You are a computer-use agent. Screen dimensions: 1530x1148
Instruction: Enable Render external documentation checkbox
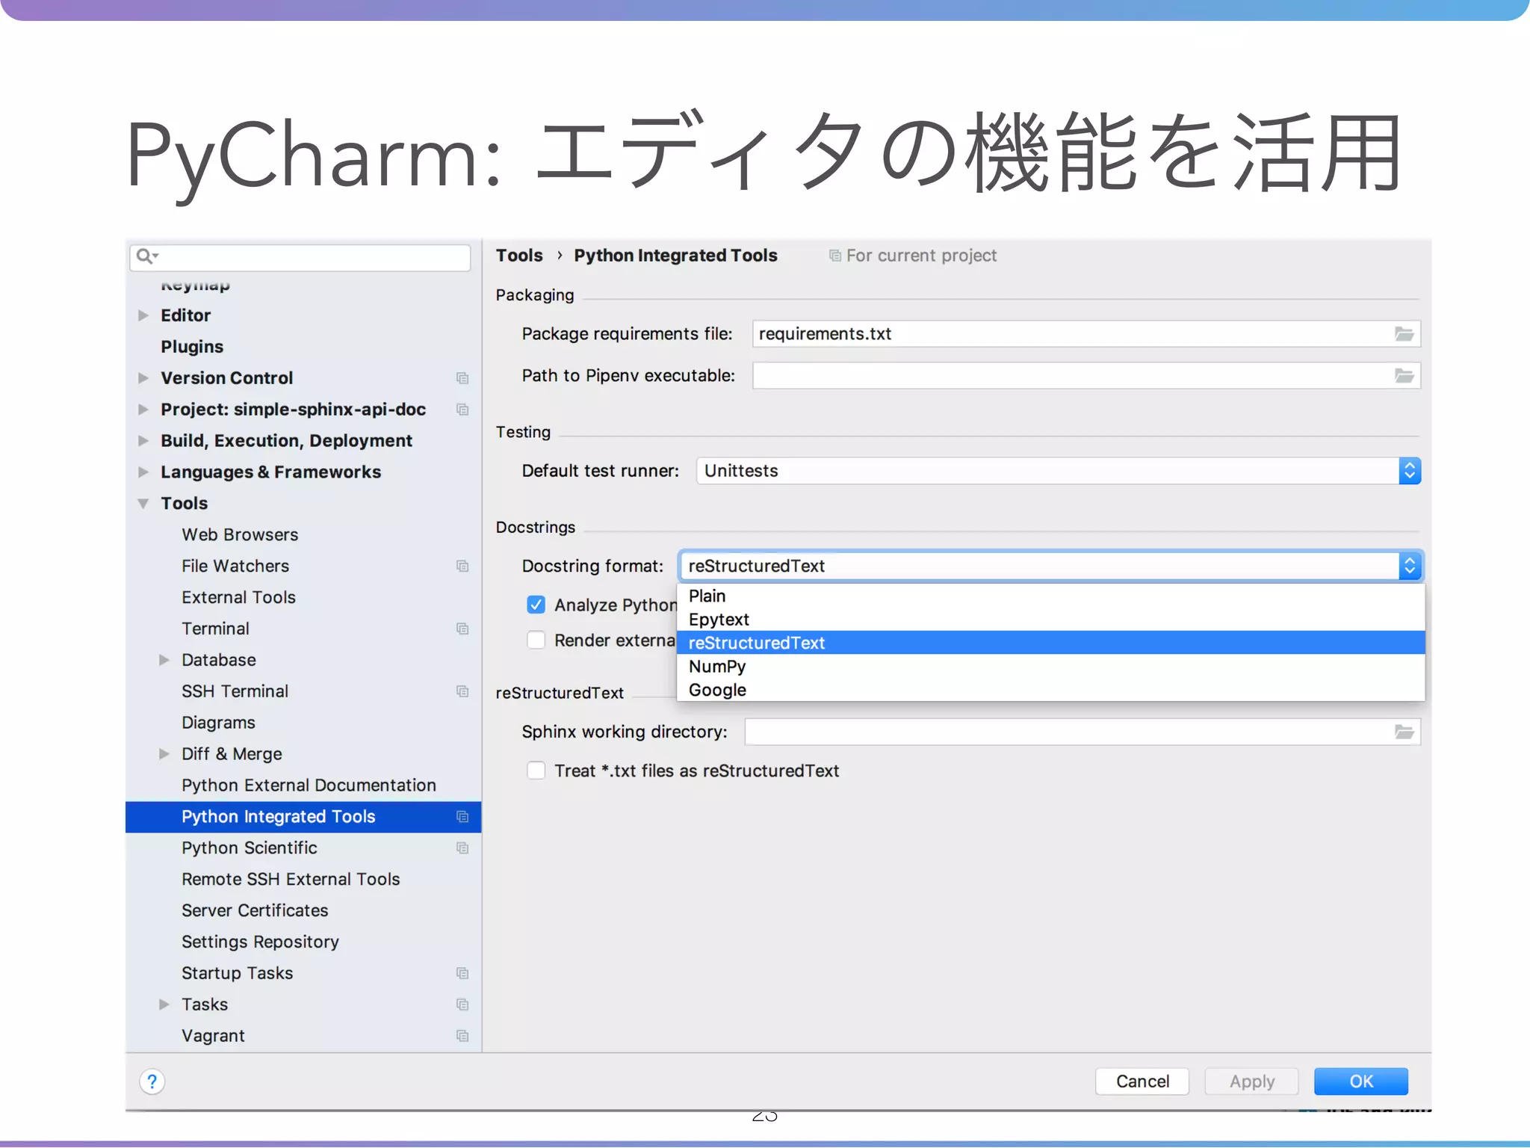[x=536, y=641]
